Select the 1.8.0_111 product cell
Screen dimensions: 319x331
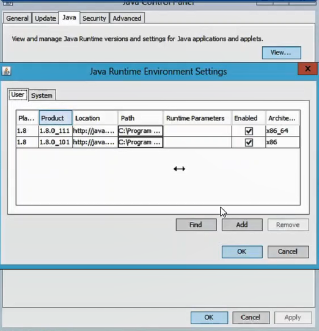pyautogui.click(x=56, y=131)
